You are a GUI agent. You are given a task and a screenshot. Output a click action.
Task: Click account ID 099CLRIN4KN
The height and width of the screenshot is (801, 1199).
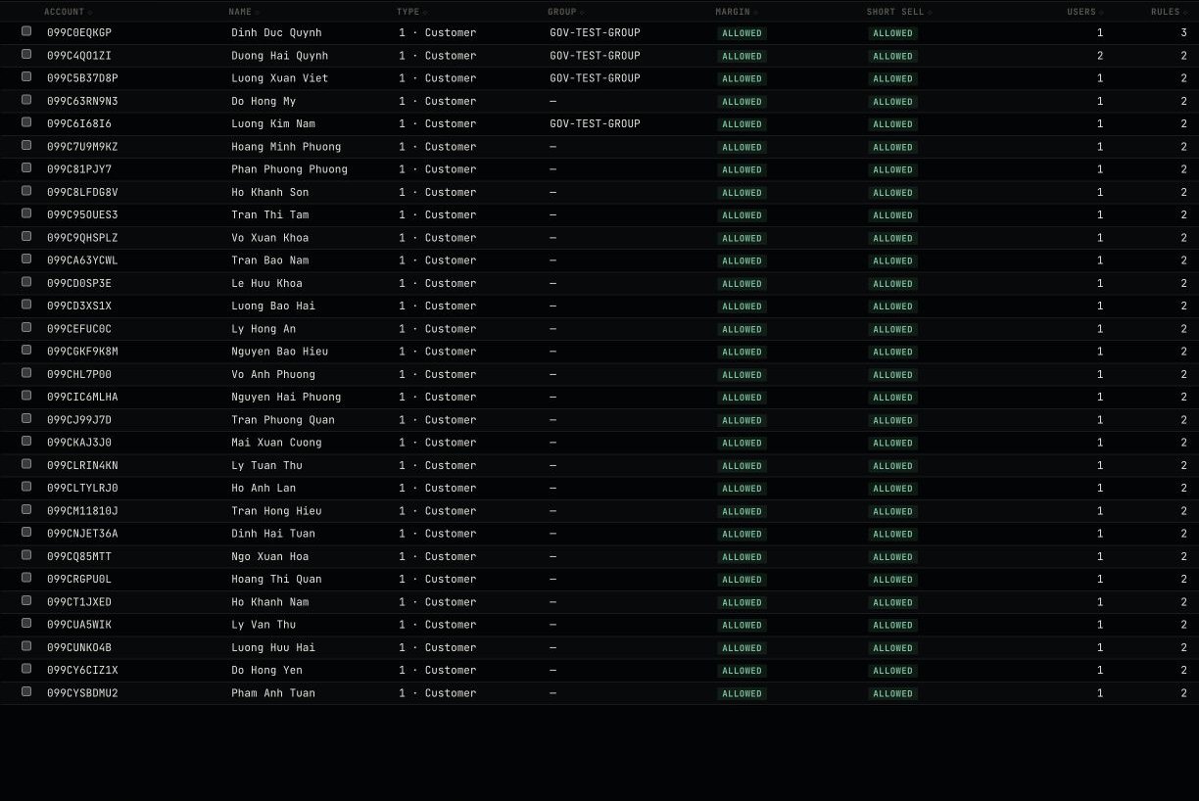coord(82,465)
